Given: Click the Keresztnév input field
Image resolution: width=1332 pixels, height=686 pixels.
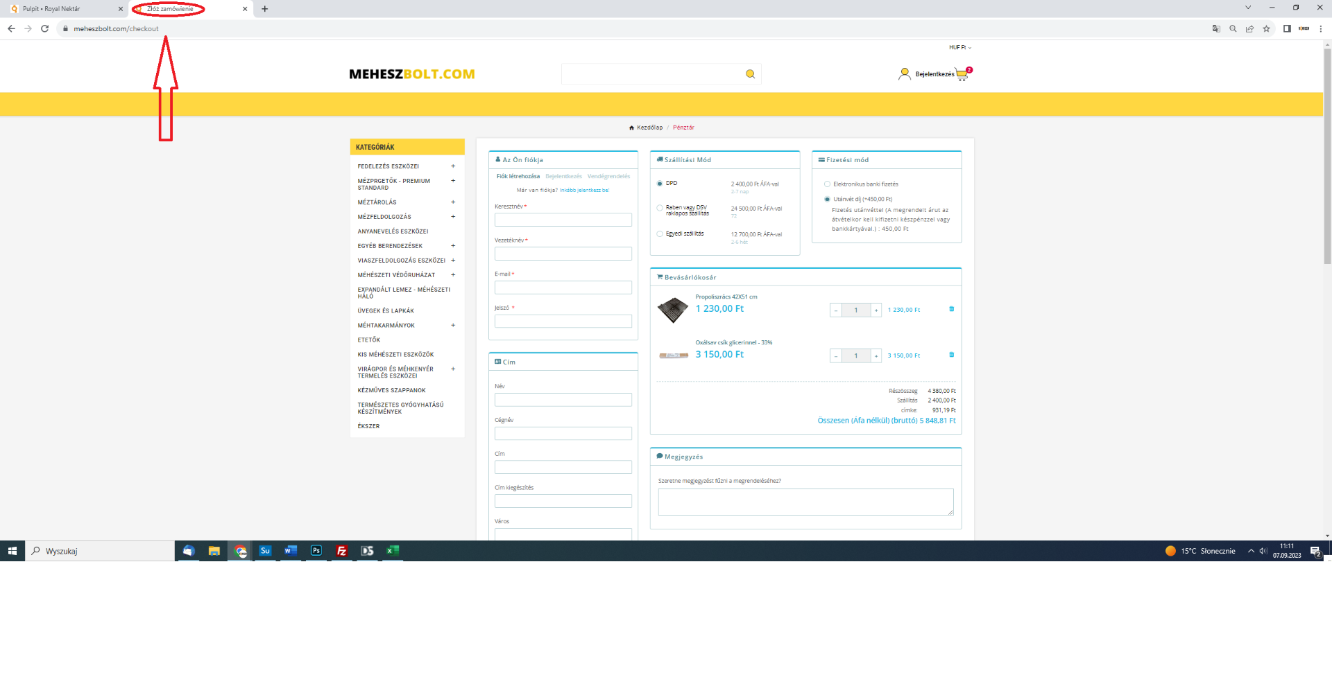Looking at the screenshot, I should pyautogui.click(x=563, y=220).
